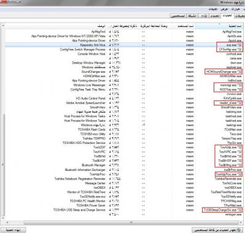The width and height of the screenshot is (245, 234).
Task: Select the TosReelTimeMonitor.exe process
Action: [226, 192]
